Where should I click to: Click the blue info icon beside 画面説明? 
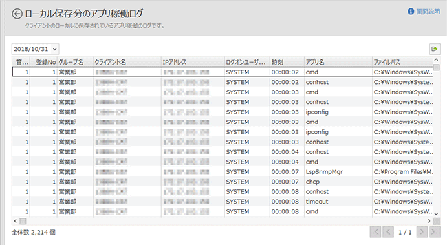pyautogui.click(x=411, y=12)
